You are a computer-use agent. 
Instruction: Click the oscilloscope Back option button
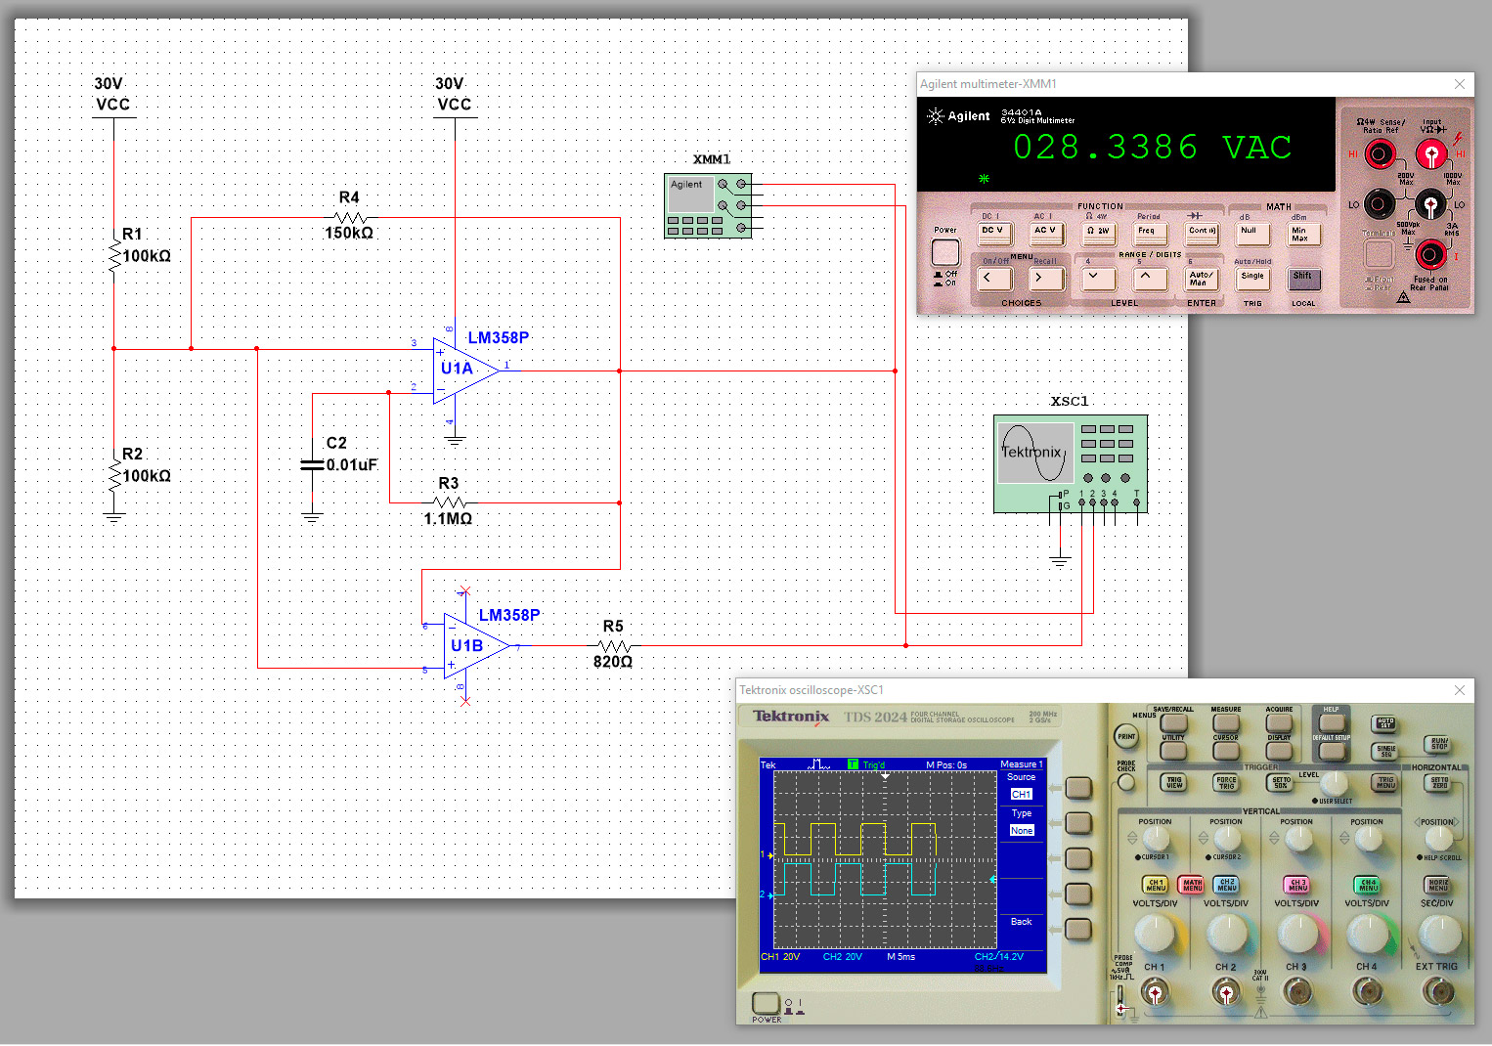pyautogui.click(x=1078, y=929)
